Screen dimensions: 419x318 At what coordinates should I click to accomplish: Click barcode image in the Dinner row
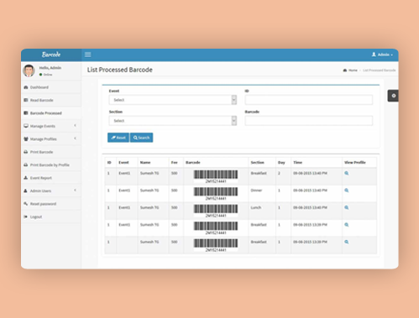[x=216, y=194]
